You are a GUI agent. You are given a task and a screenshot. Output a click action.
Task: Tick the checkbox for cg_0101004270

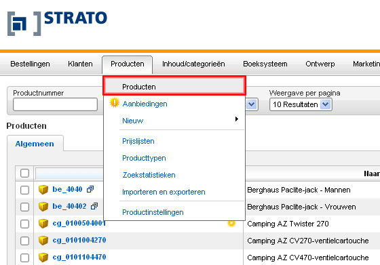24,241
